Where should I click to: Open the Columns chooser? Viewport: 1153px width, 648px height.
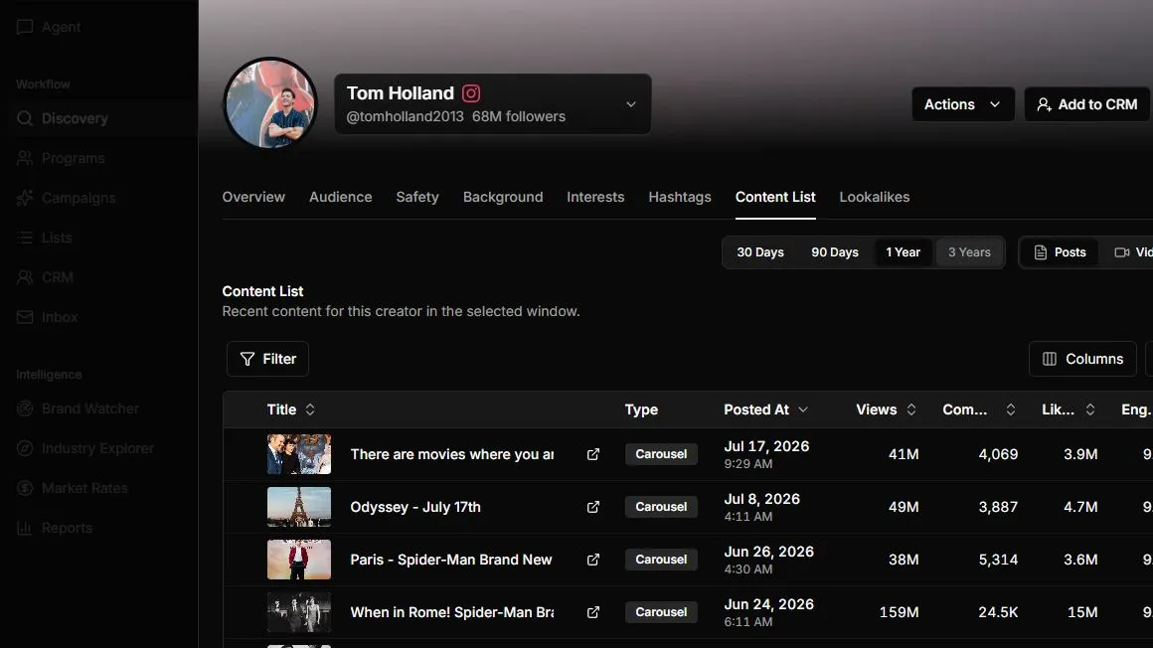[x=1082, y=359]
